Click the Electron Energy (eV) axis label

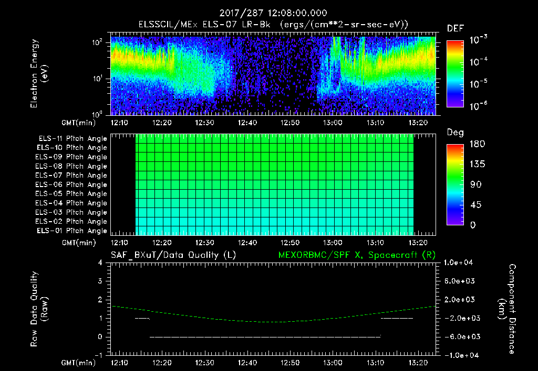[39, 73]
